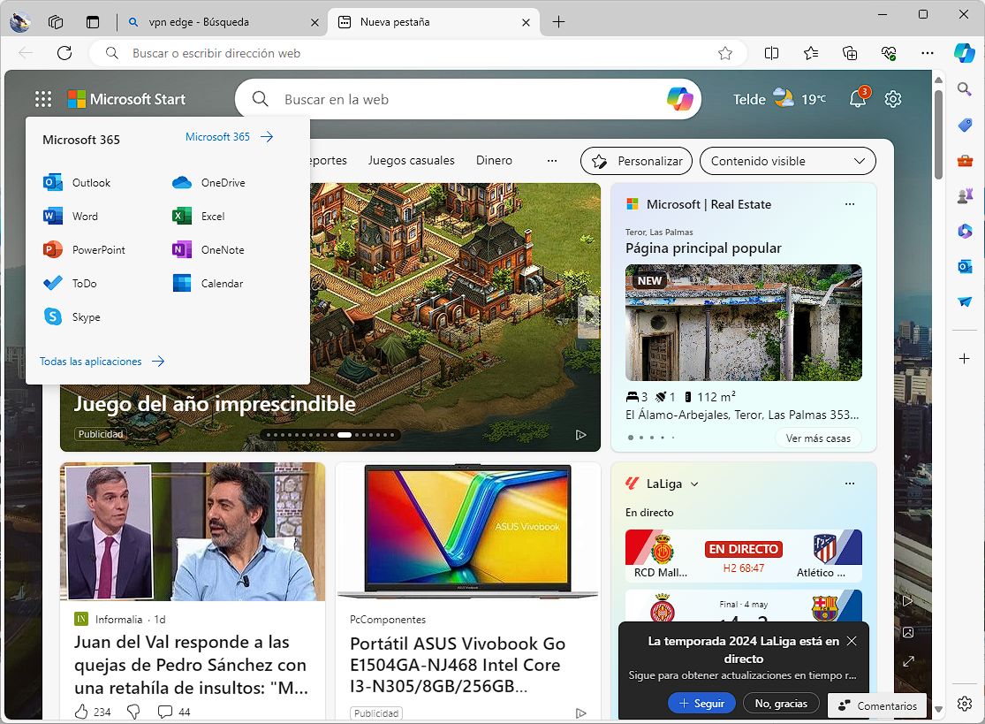The height and width of the screenshot is (724, 985).
Task: Launch Excel from the app list
Action: (199, 217)
